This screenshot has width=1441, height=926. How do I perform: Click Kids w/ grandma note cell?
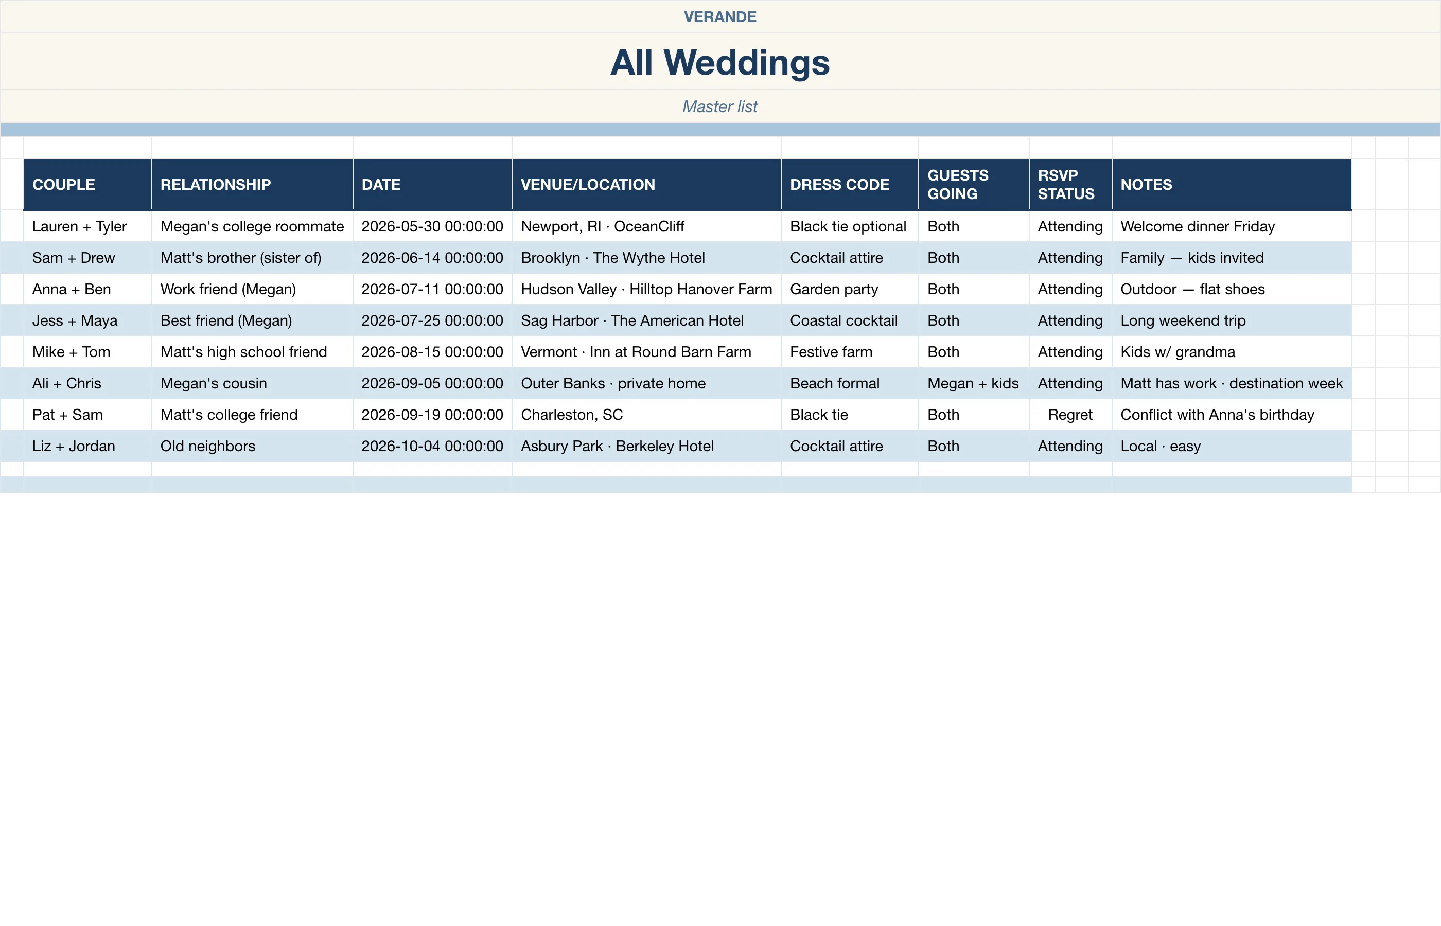tap(1232, 352)
